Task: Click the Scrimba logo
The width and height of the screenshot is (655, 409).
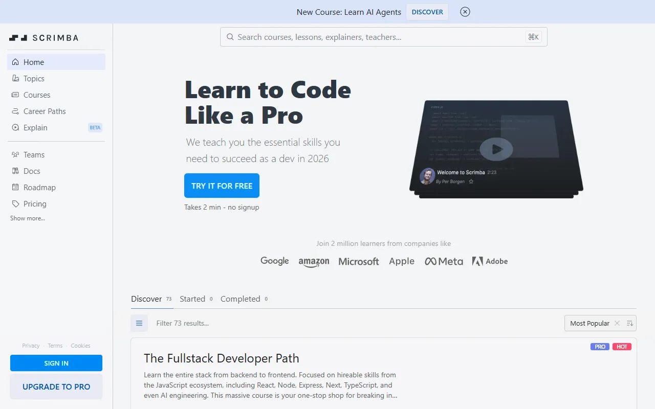Action: [43, 38]
